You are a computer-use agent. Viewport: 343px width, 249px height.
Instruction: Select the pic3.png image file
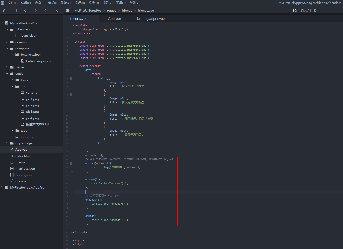pyautogui.click(x=32, y=112)
